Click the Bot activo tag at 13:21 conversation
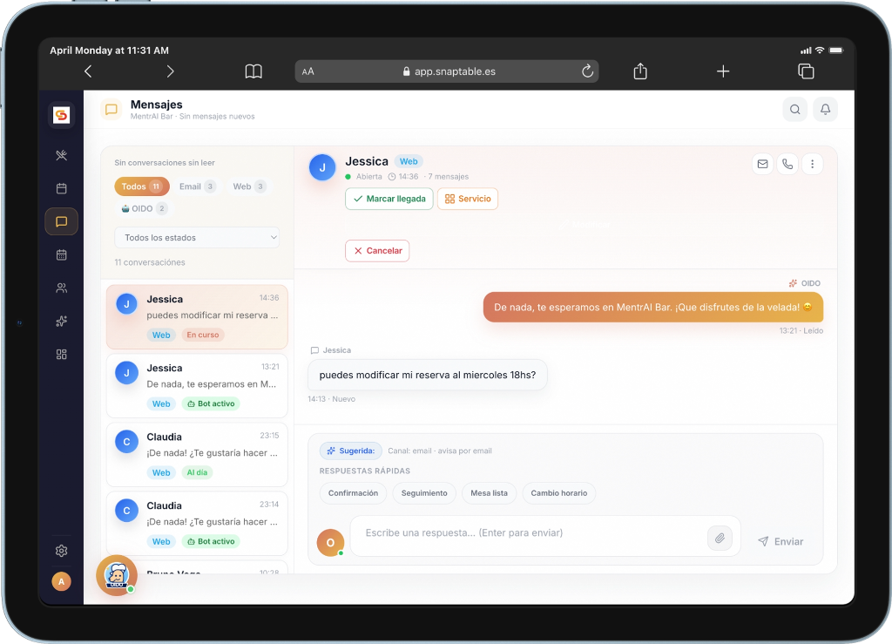Screen dimensions: 892x644 pos(211,404)
